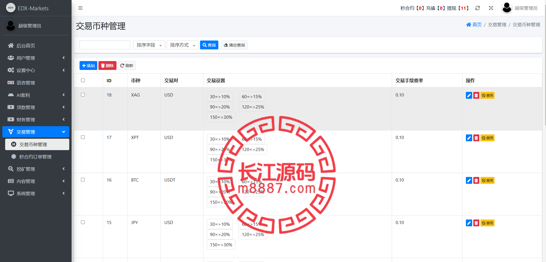Click the 刷新 button above table
This screenshot has height=262, width=546.
pyautogui.click(x=127, y=66)
